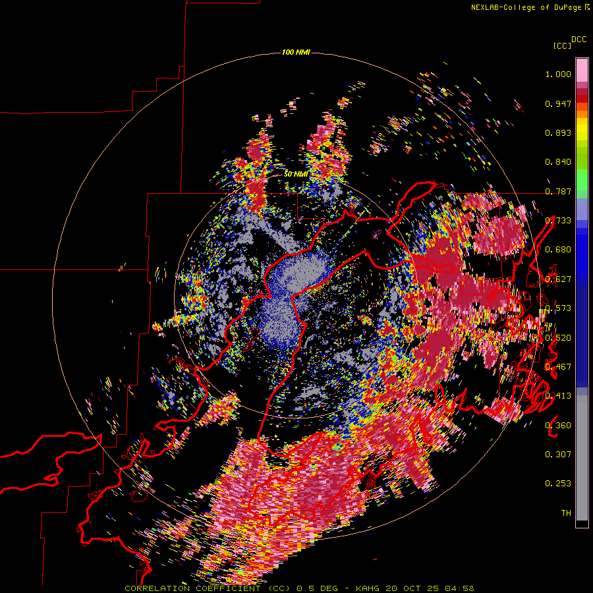Click the 1.000 legend value

coord(558,74)
